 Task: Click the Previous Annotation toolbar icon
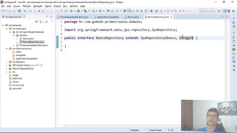pos(168,11)
